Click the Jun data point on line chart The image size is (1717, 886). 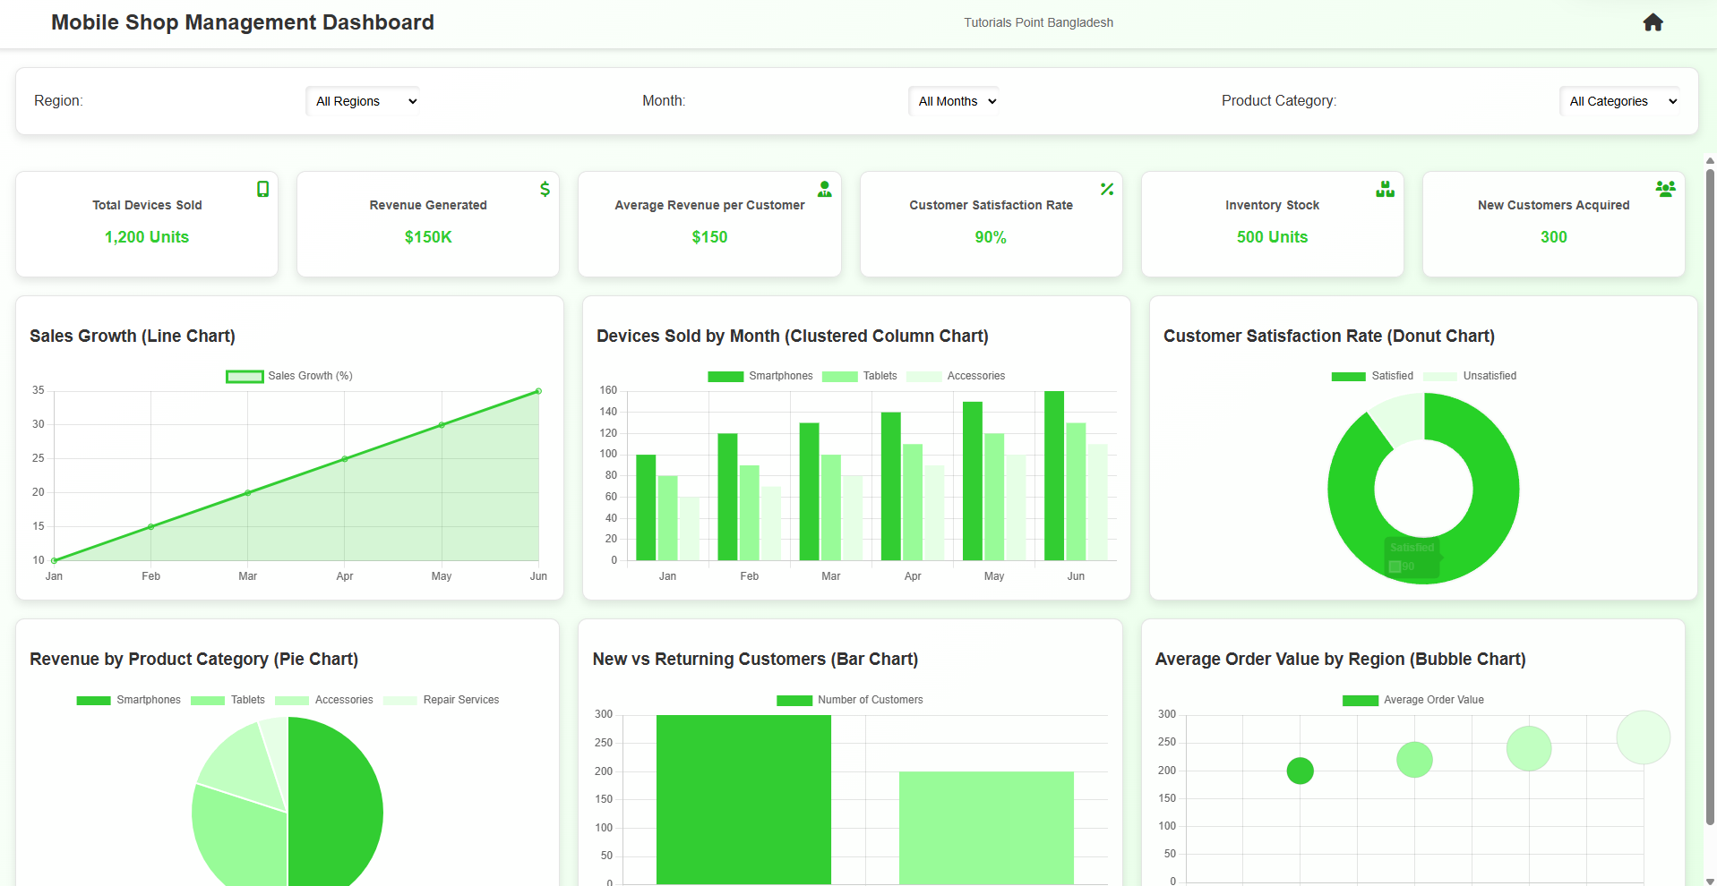(x=538, y=391)
